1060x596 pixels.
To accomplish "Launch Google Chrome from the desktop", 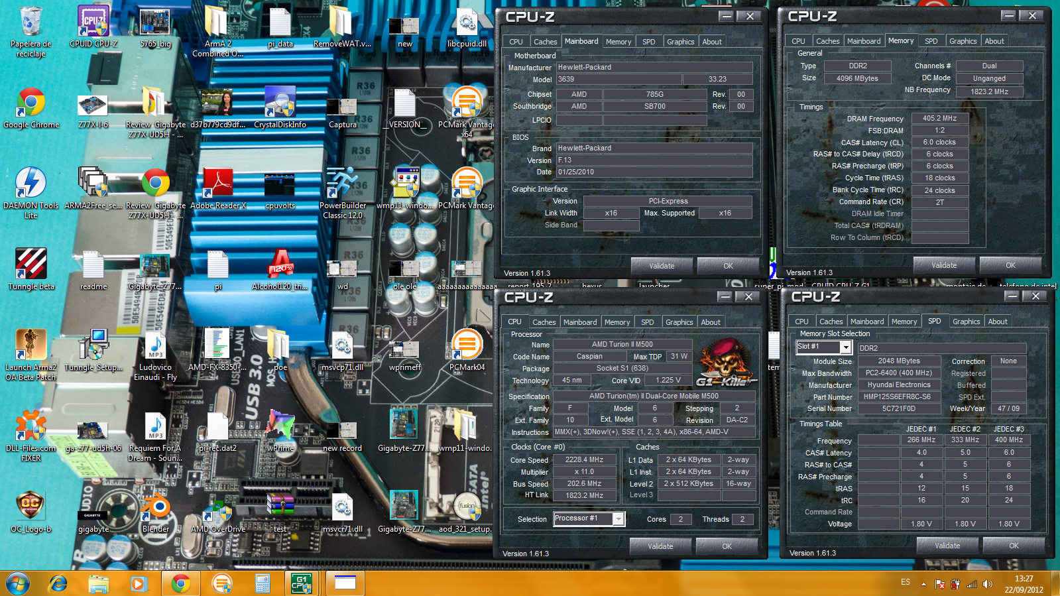I will click(x=31, y=108).
